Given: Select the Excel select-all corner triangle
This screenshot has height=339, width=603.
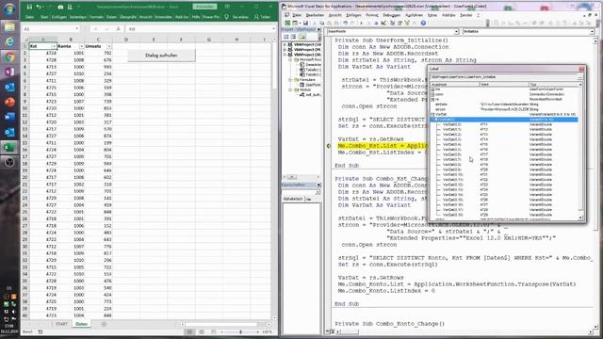Looking at the screenshot, I should click(x=25, y=40).
